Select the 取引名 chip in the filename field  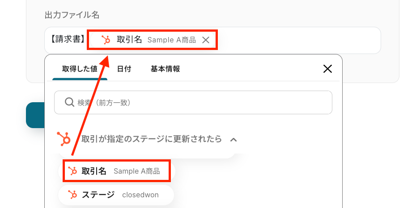click(x=153, y=40)
